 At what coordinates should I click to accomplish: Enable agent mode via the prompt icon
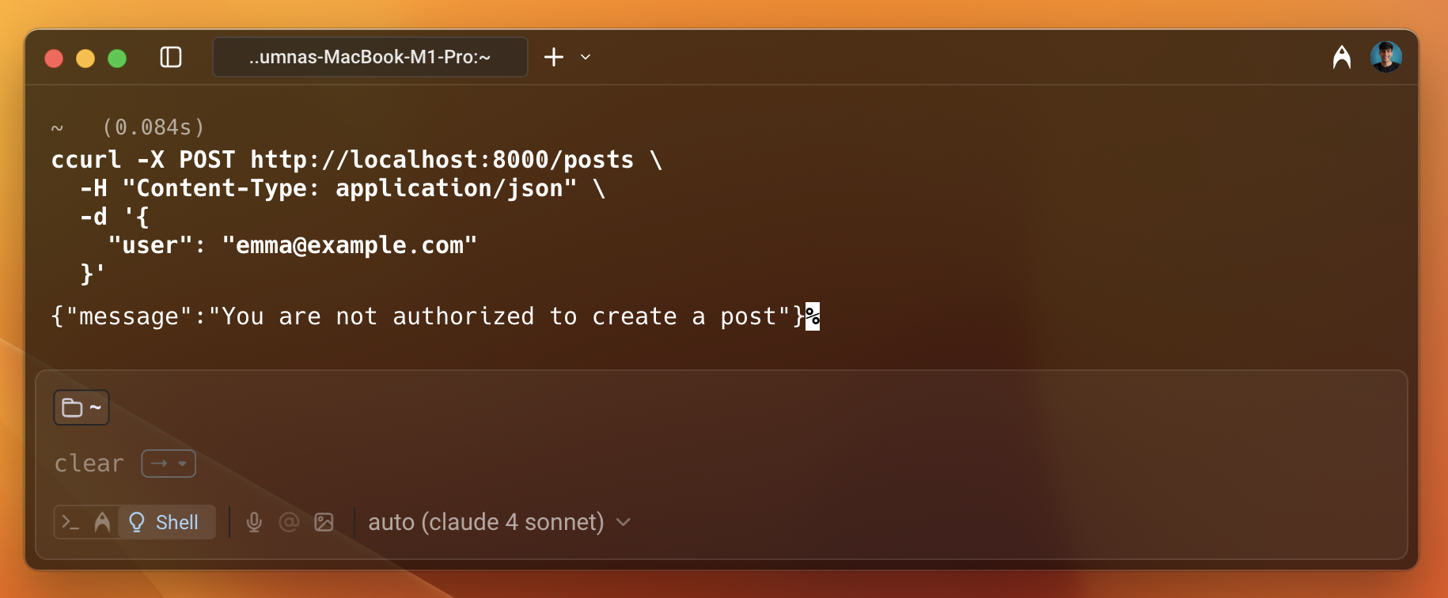pyautogui.click(x=103, y=522)
